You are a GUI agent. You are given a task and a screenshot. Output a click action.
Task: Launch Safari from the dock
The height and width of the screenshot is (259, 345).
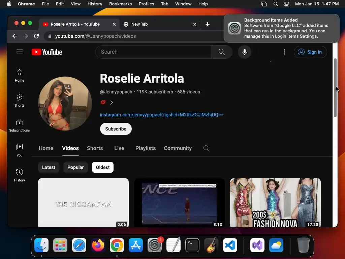coord(79,245)
